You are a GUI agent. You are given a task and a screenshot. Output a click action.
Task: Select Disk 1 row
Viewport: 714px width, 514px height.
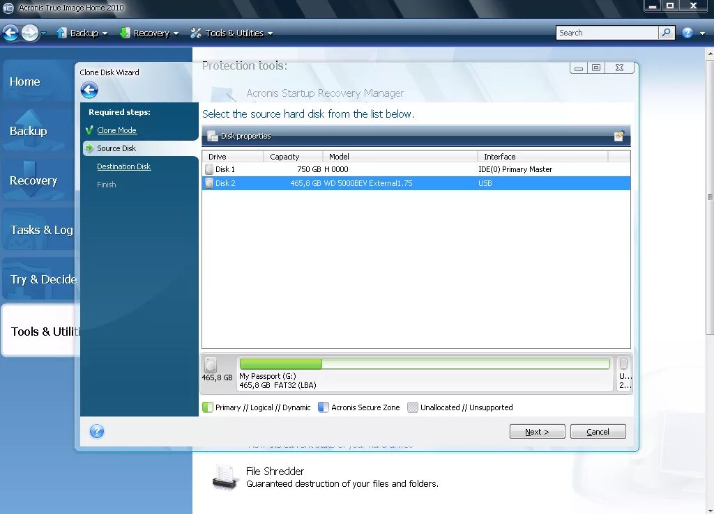(416, 169)
